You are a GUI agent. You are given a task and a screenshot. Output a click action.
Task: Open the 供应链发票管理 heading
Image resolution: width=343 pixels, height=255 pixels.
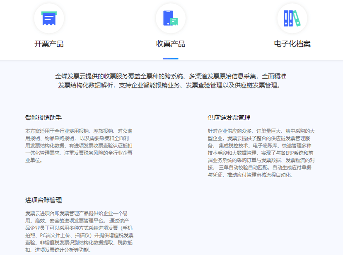[x=229, y=118]
